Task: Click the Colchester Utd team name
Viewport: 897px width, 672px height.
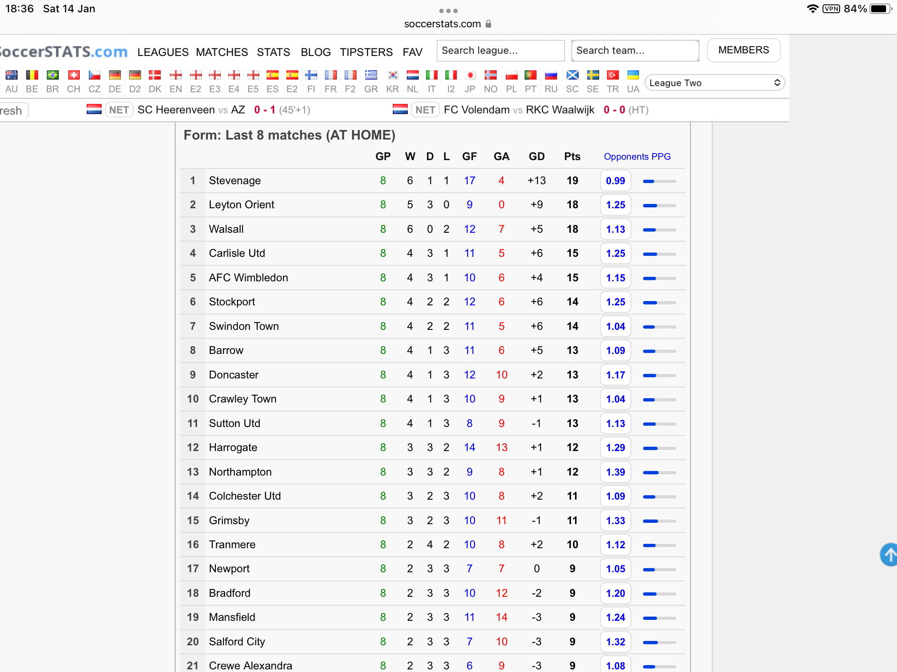Action: click(x=245, y=496)
